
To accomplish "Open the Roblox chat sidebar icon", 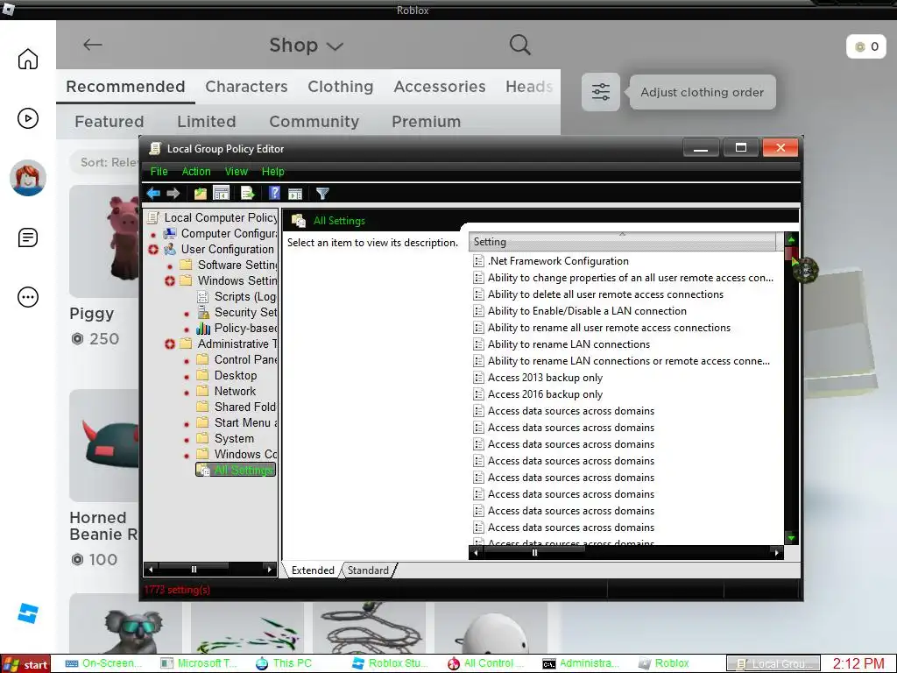I will coord(27,237).
